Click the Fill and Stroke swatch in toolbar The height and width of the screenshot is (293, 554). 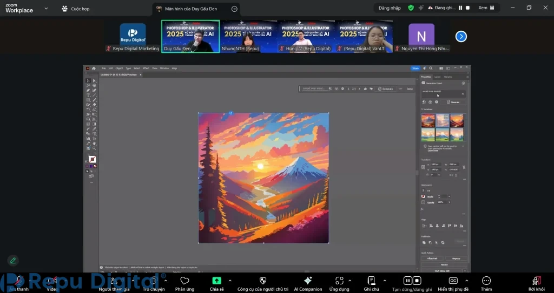[x=91, y=159]
